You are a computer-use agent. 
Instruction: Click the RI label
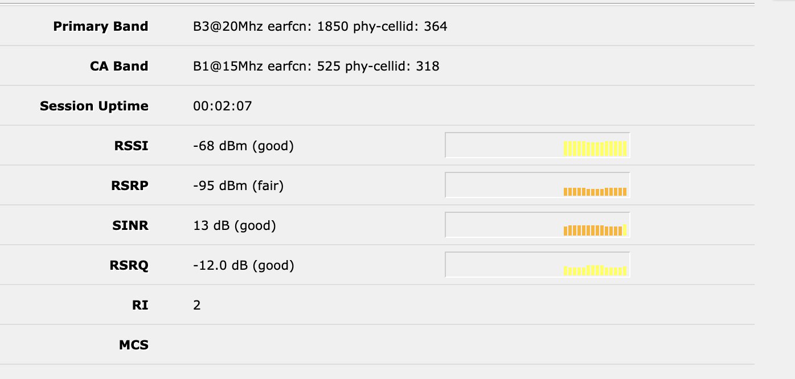point(141,305)
